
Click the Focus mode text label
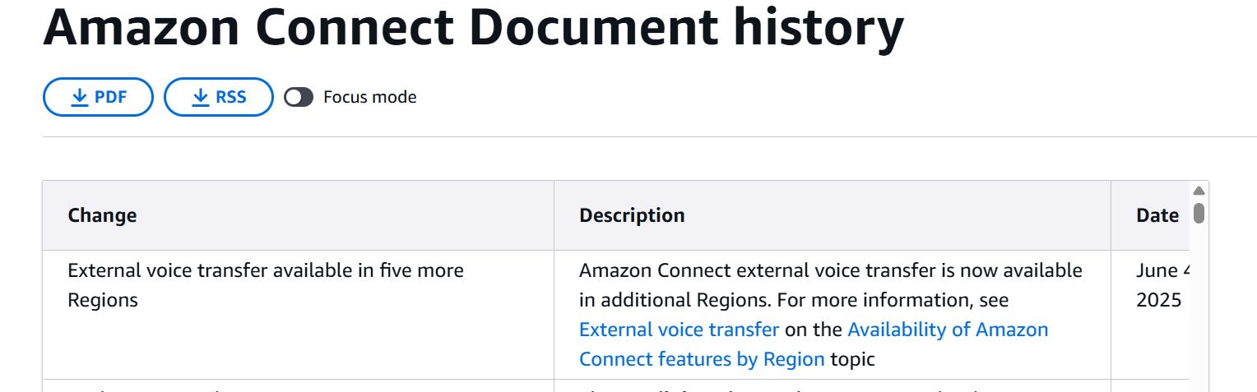click(370, 97)
